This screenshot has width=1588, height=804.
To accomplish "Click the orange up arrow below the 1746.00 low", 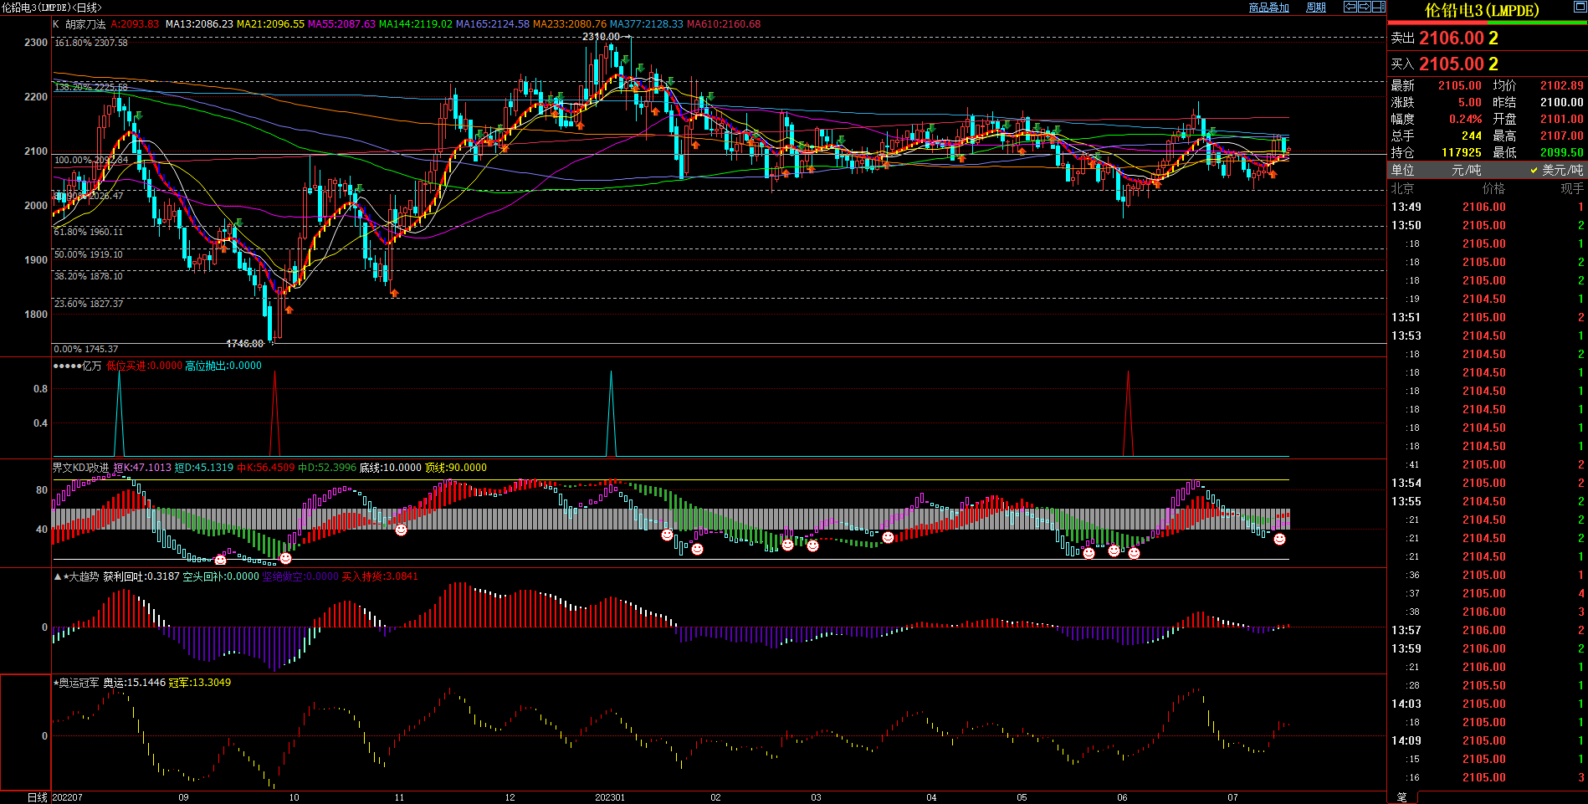I will (289, 310).
